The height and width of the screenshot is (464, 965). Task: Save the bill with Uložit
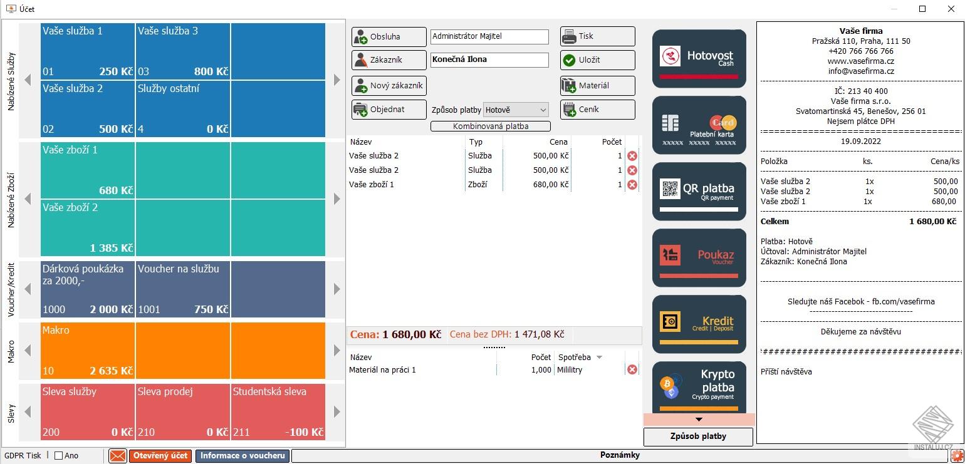coord(598,60)
